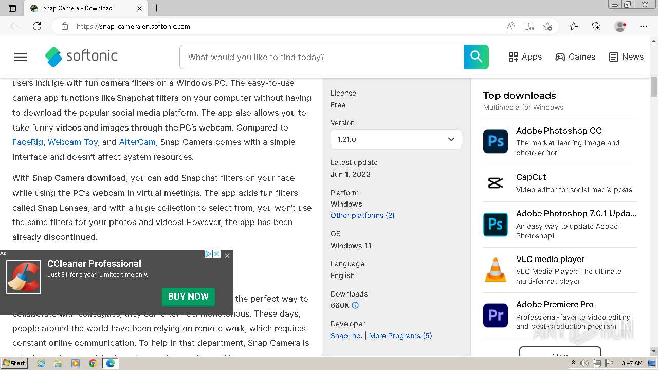Open the FaceRig link
658x370 pixels.
pyautogui.click(x=28, y=142)
